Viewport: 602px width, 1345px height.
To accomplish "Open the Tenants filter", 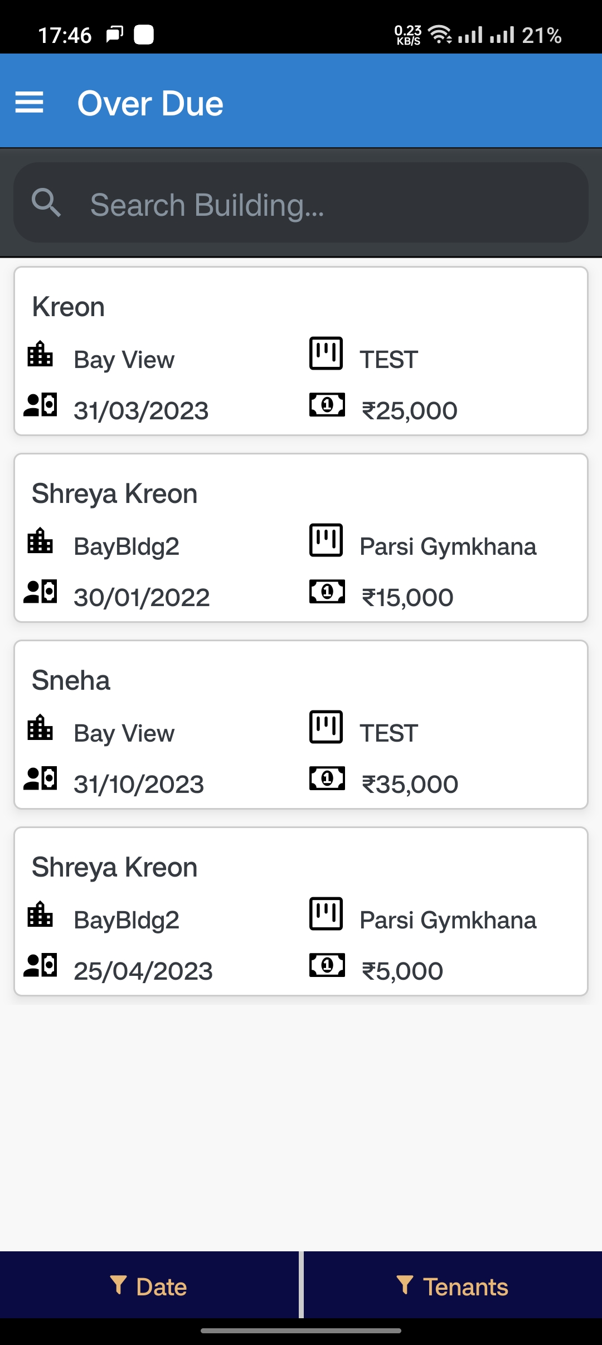I will coord(453,1286).
